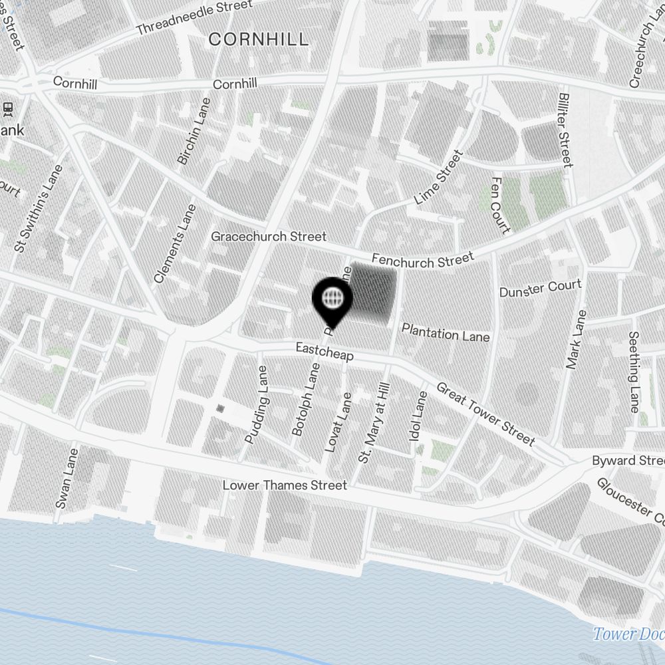Select the Lower Thames Street label
This screenshot has height=665, width=665.
point(285,485)
